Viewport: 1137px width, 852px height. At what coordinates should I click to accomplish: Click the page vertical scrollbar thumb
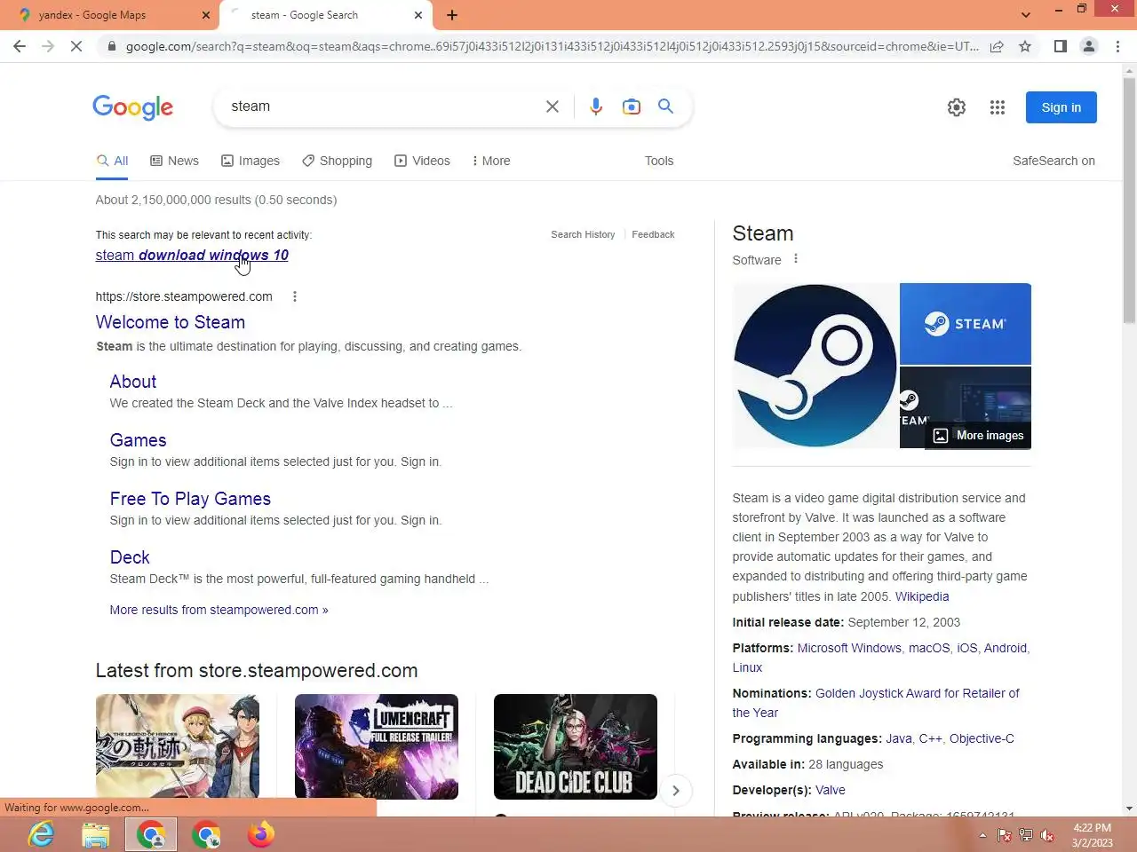tap(1129, 201)
